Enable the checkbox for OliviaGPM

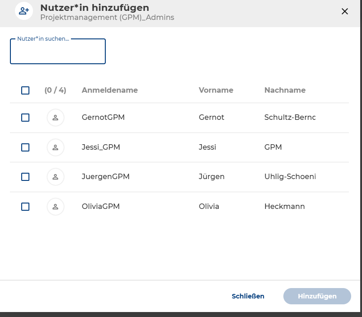coord(25,207)
